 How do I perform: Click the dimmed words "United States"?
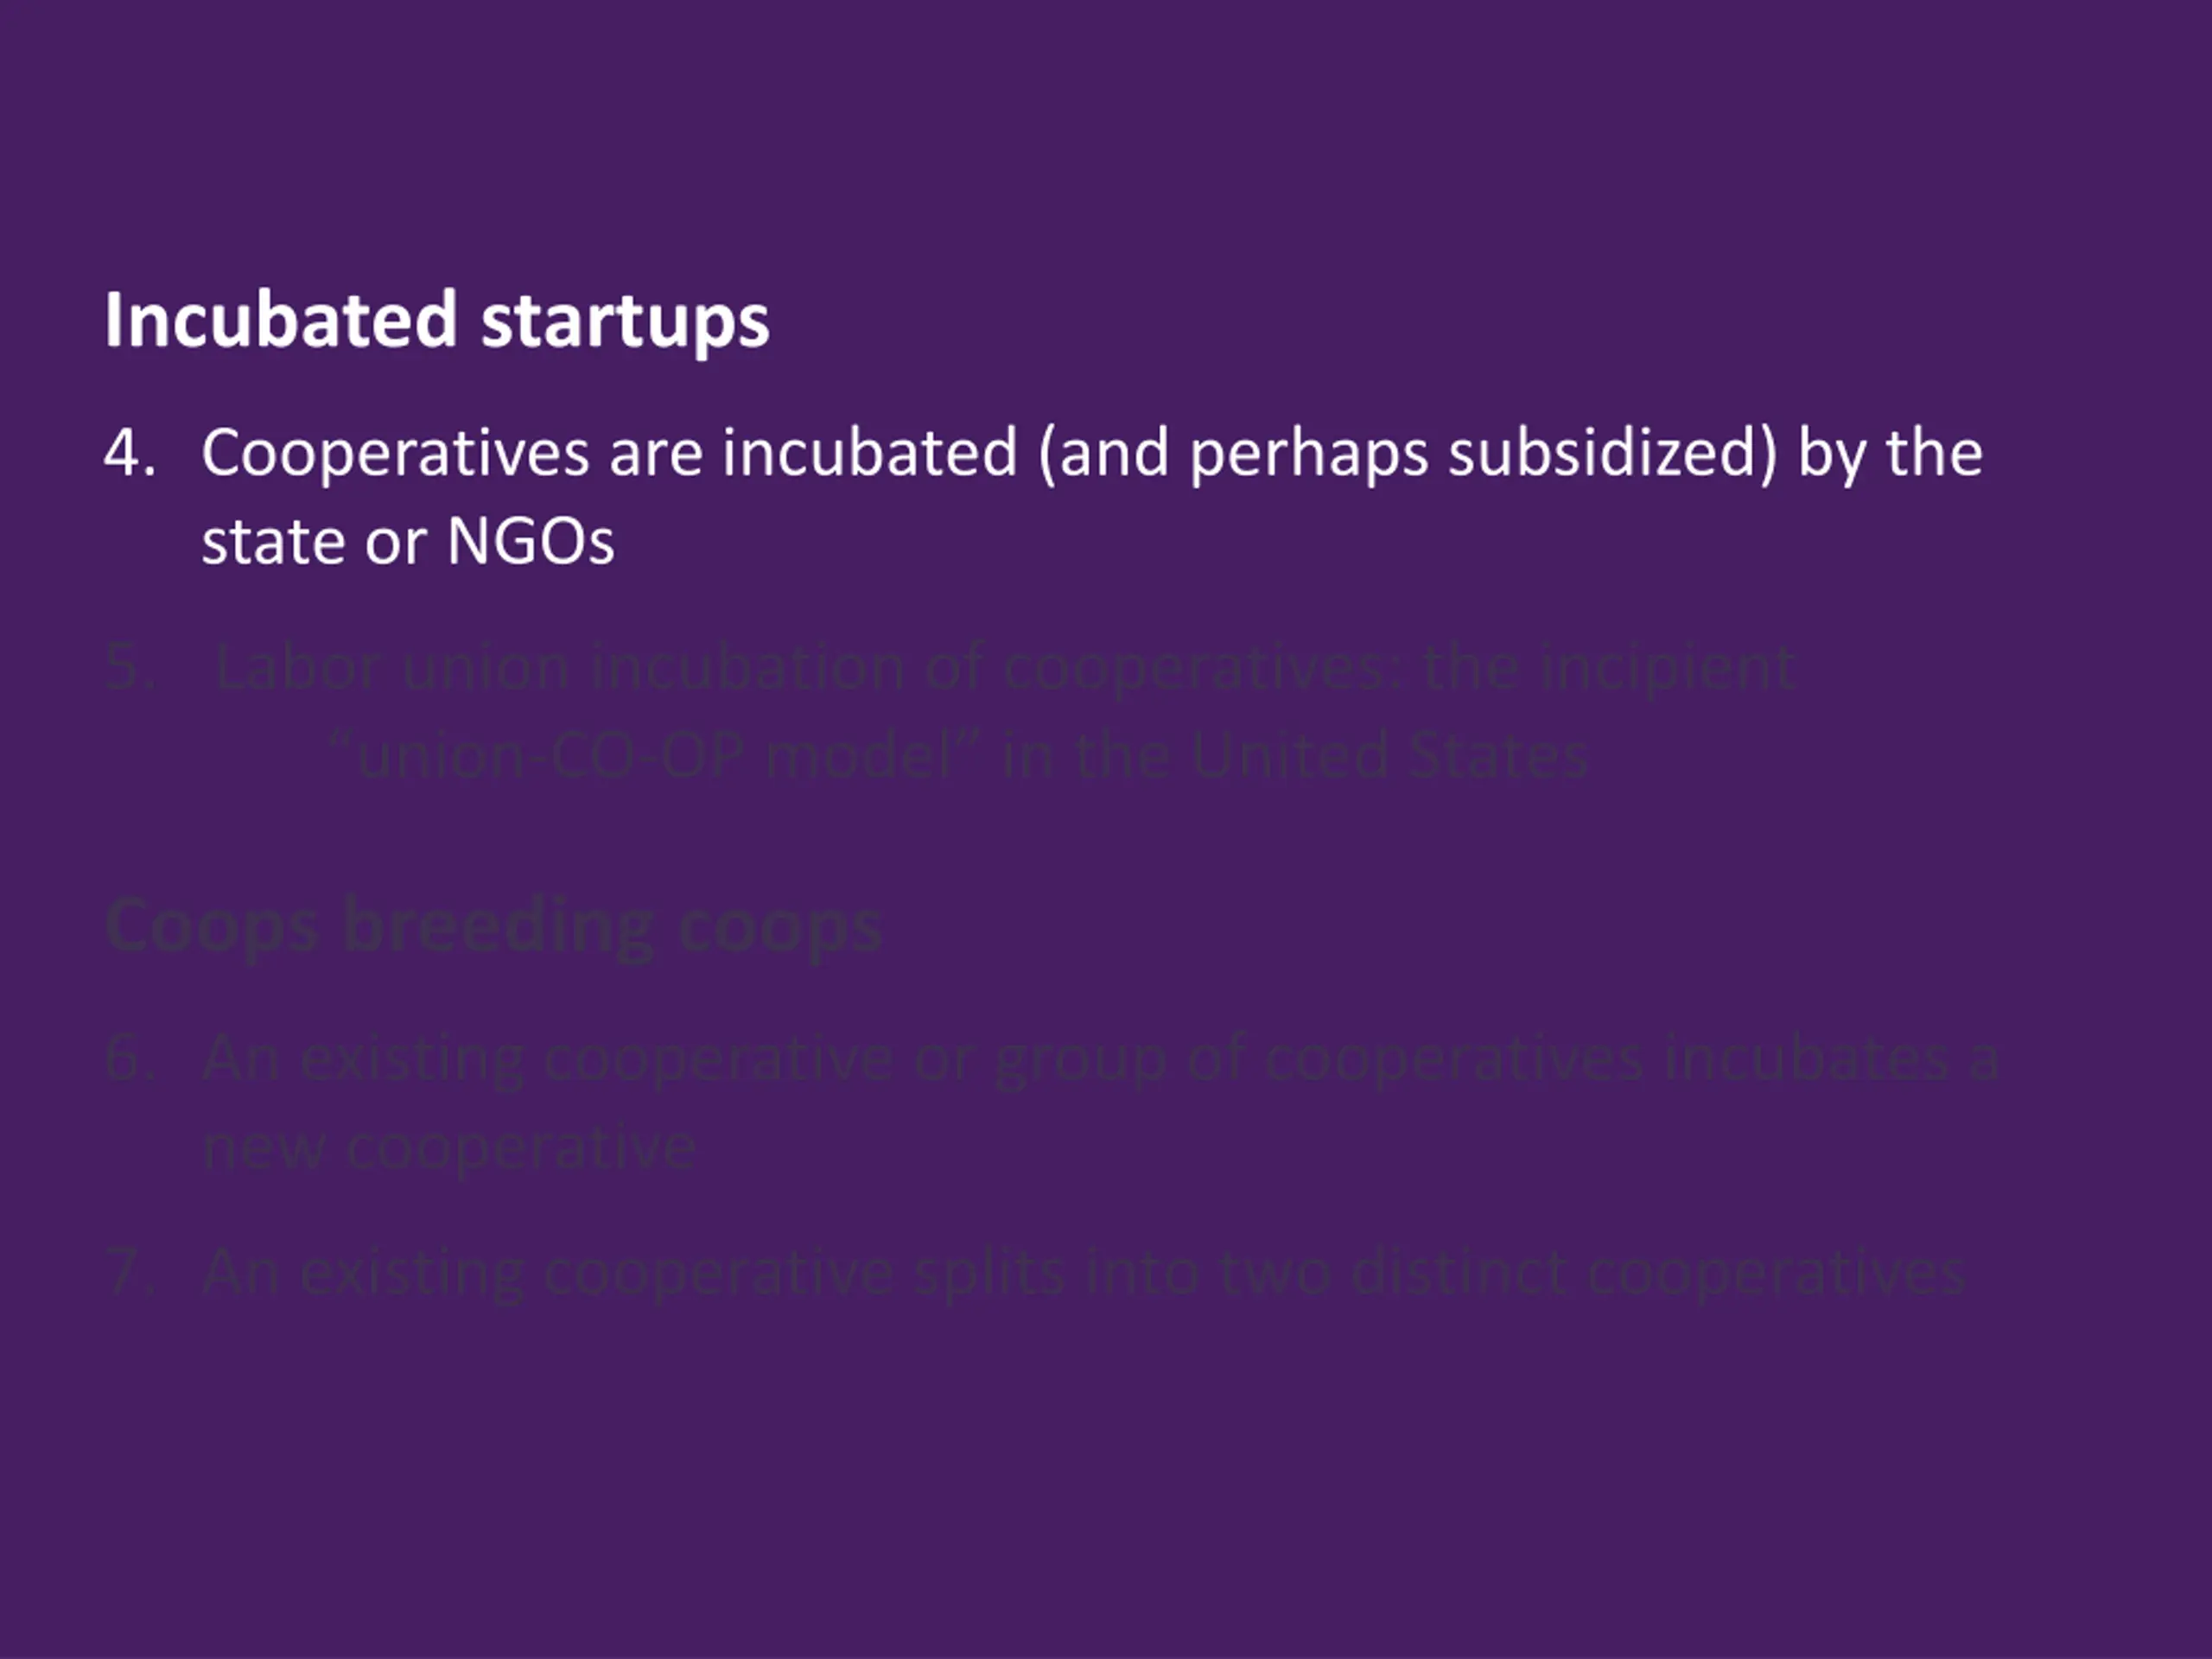click(x=1390, y=756)
